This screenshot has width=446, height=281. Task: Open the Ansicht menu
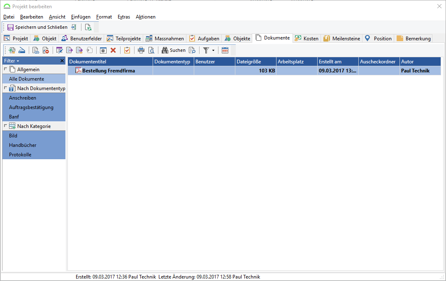coord(57,17)
